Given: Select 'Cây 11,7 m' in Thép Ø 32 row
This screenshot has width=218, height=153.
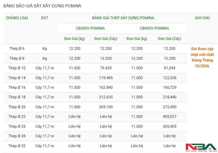Looking at the screenshot, I should click(45, 146).
